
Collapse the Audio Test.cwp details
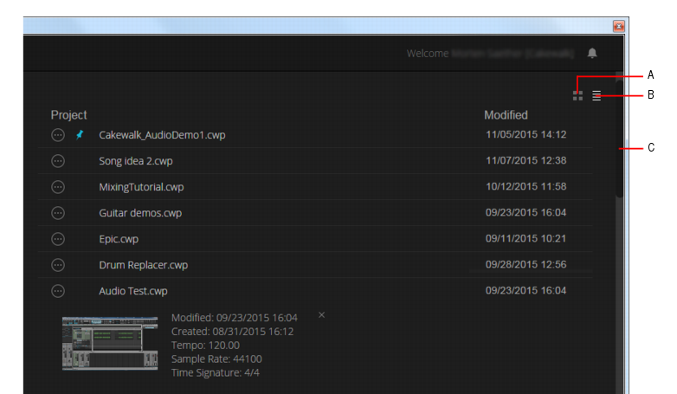[58, 291]
